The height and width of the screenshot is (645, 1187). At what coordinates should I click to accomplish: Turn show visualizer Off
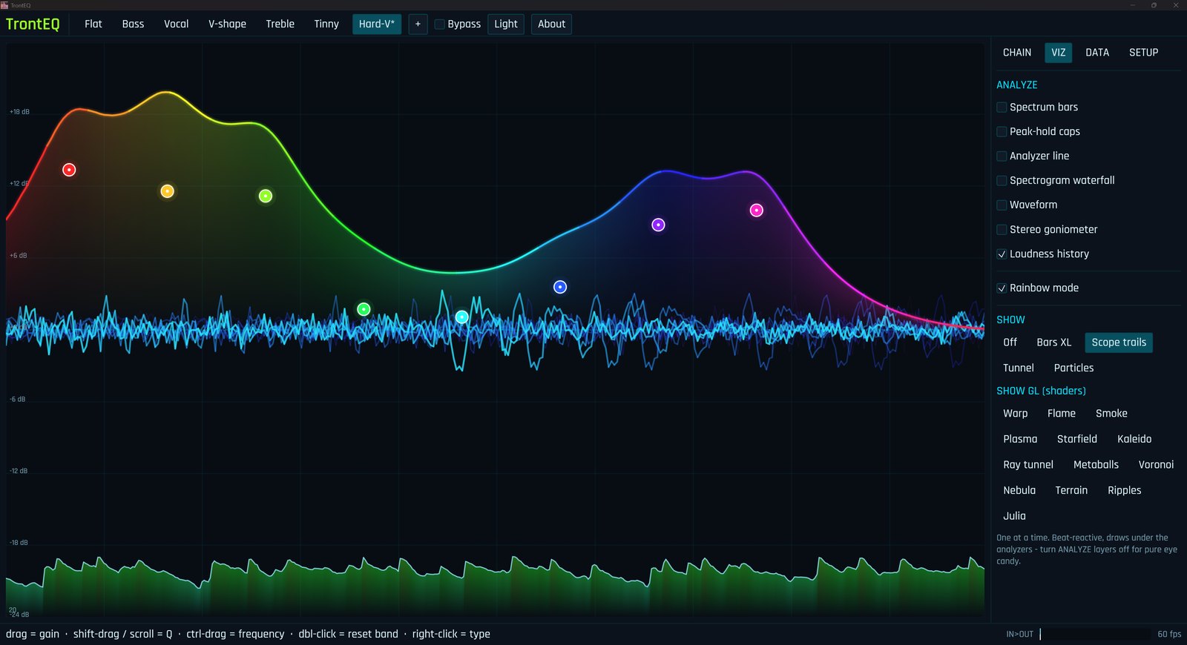[x=1010, y=343]
